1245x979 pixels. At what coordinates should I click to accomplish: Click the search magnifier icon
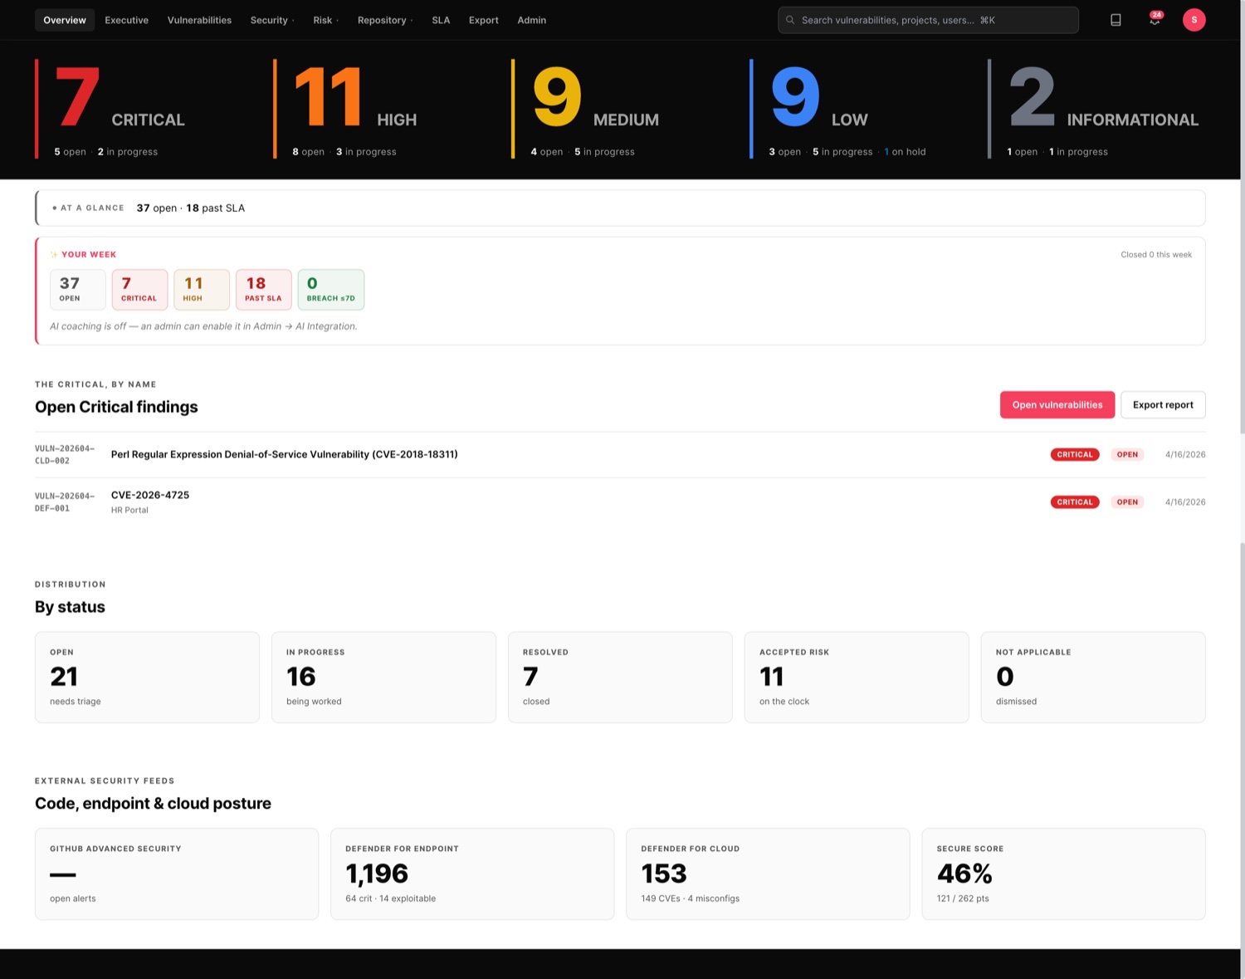point(790,20)
